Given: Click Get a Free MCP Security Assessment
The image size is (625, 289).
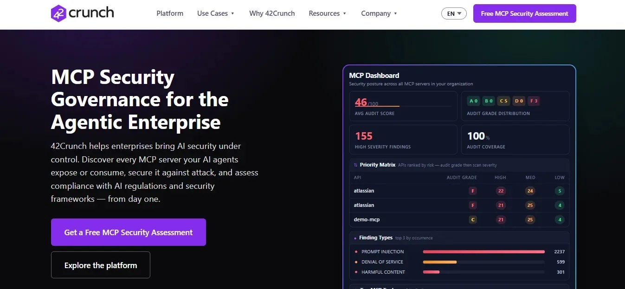Looking at the screenshot, I should 129,232.
